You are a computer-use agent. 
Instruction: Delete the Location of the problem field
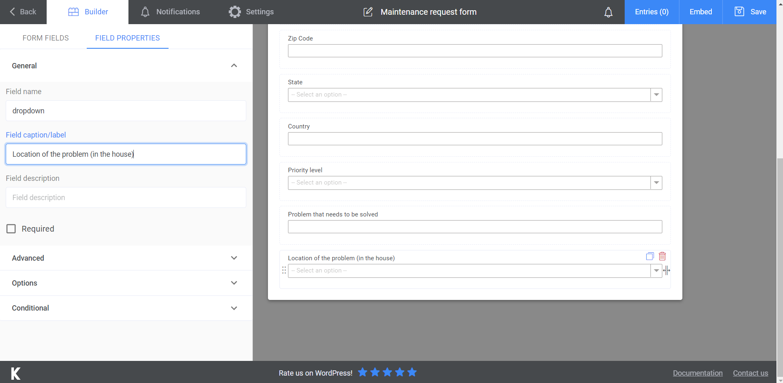662,256
